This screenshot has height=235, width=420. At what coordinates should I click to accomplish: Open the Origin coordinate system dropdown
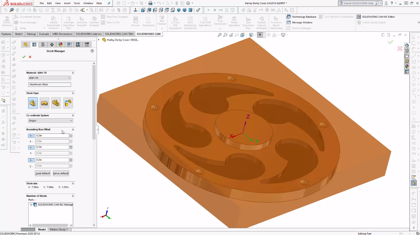[x=50, y=121]
